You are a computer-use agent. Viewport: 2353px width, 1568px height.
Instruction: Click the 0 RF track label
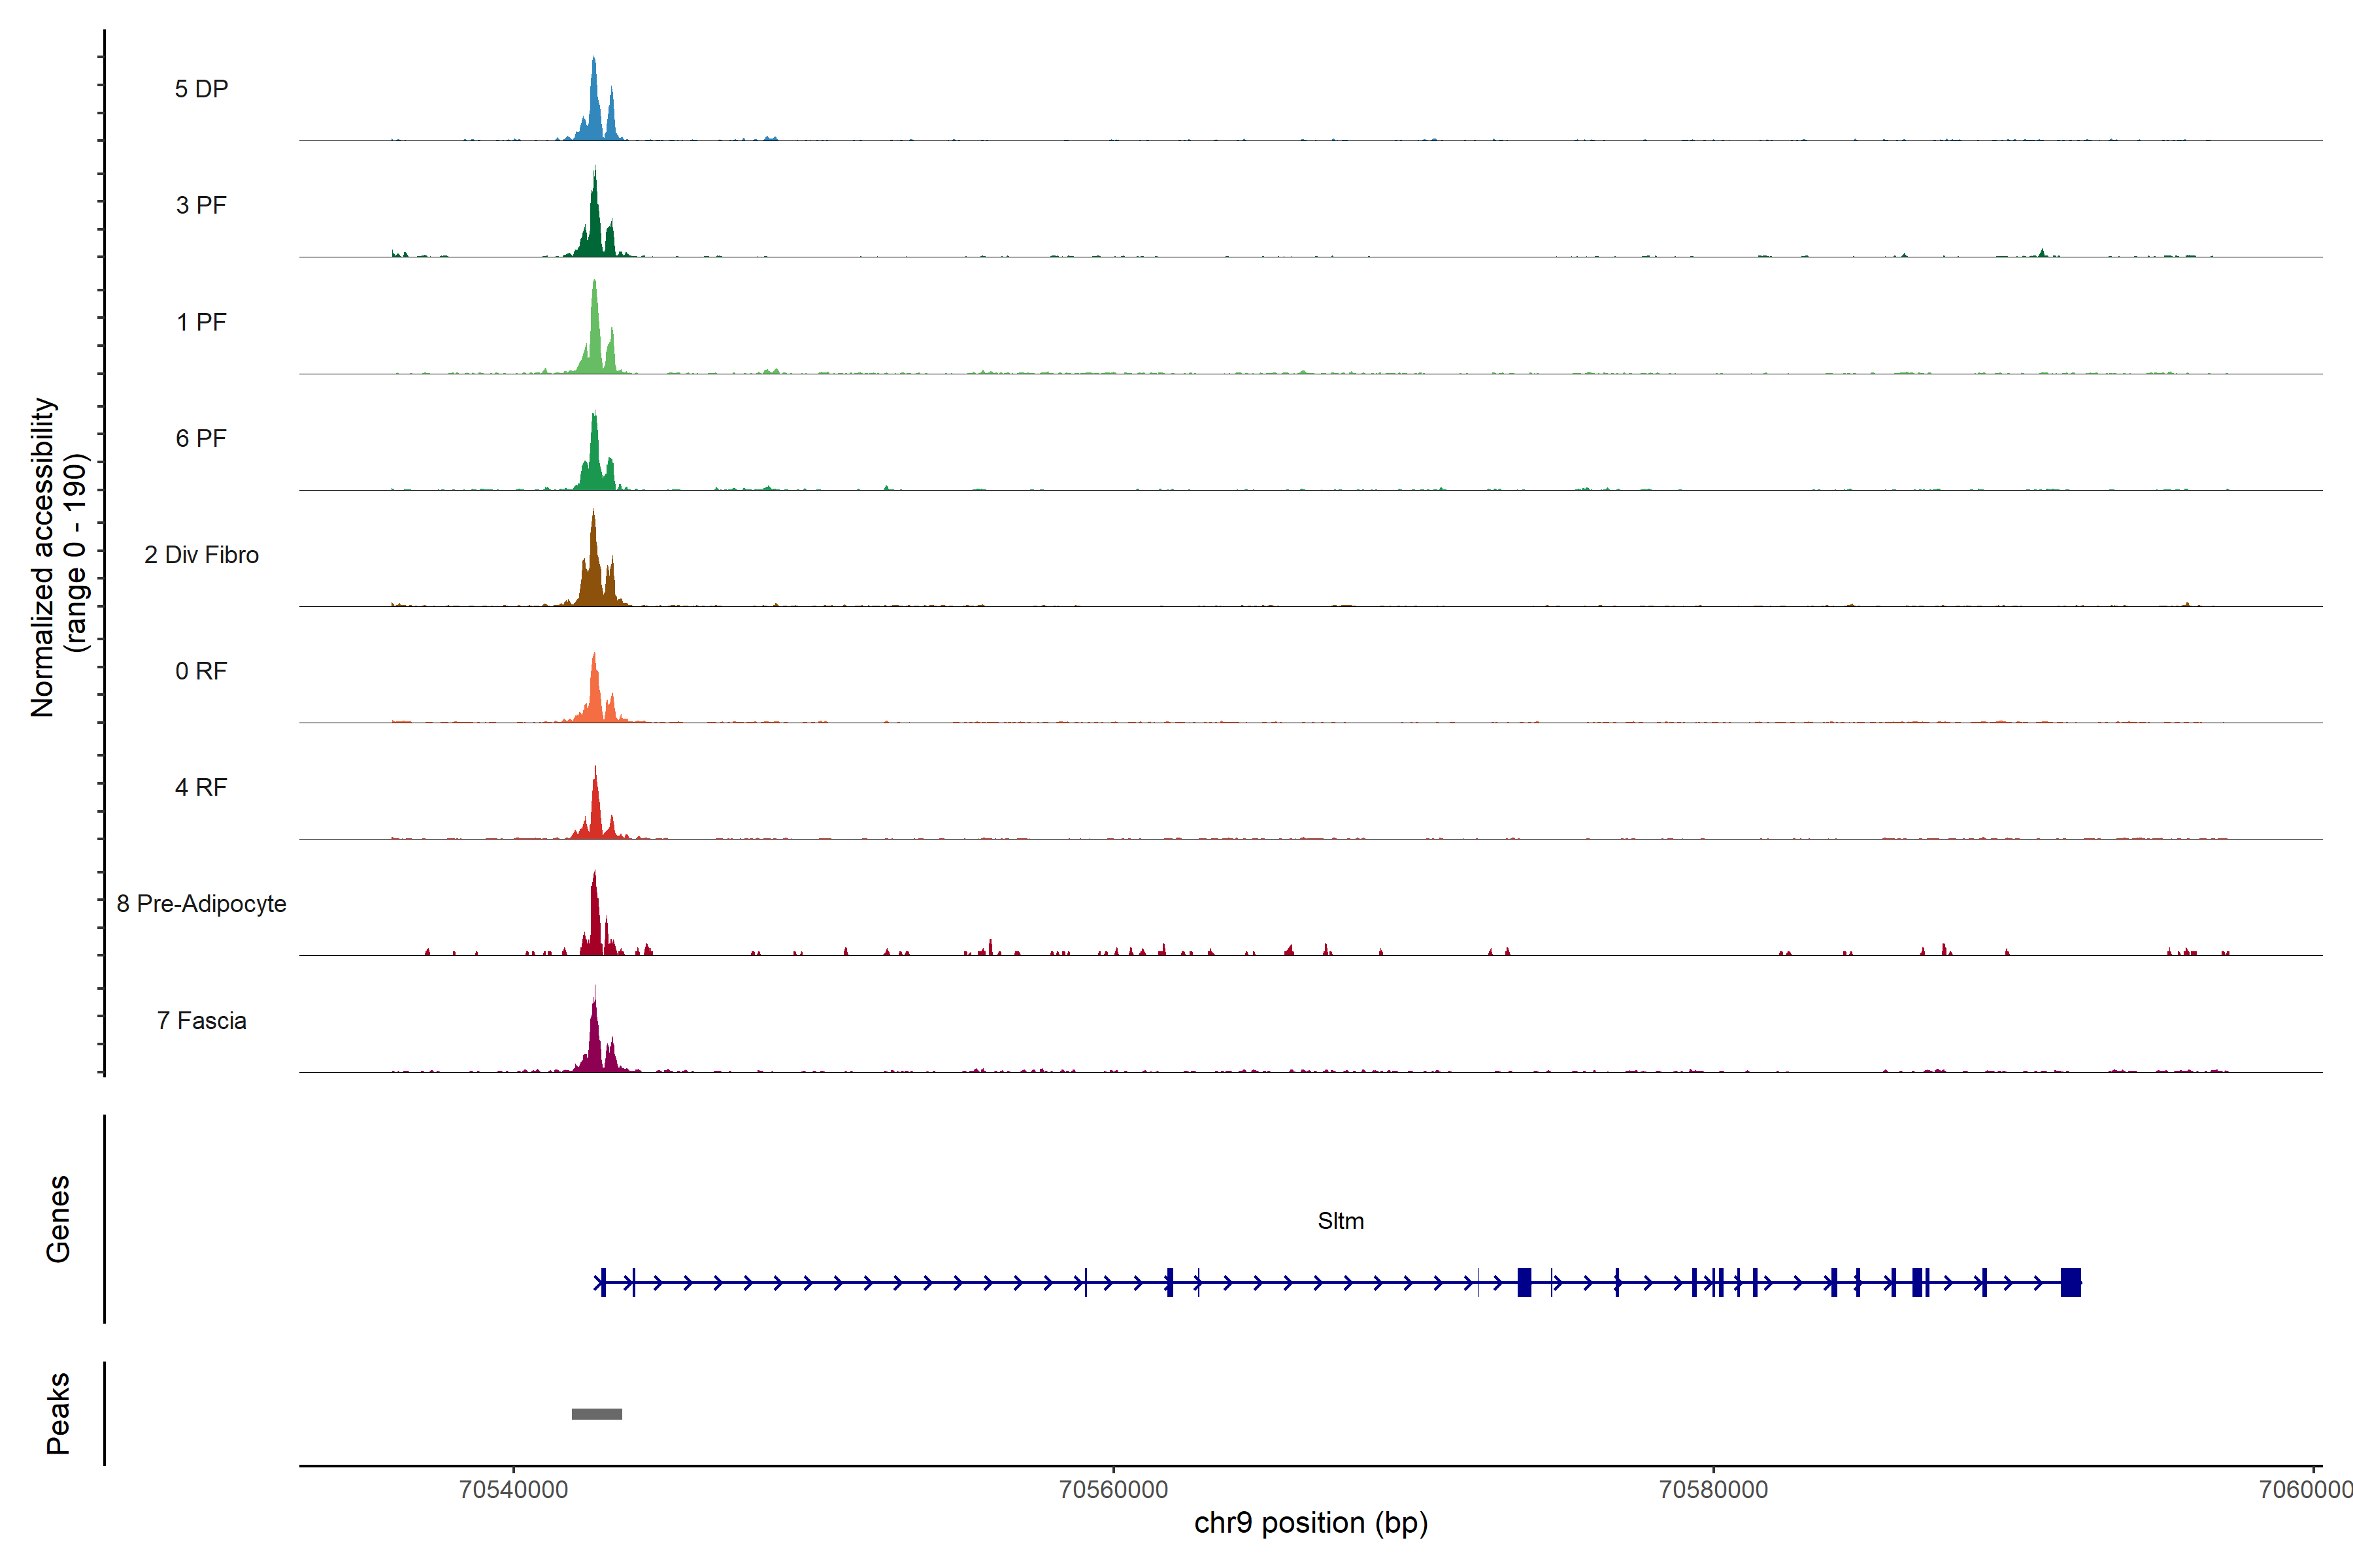(201, 671)
